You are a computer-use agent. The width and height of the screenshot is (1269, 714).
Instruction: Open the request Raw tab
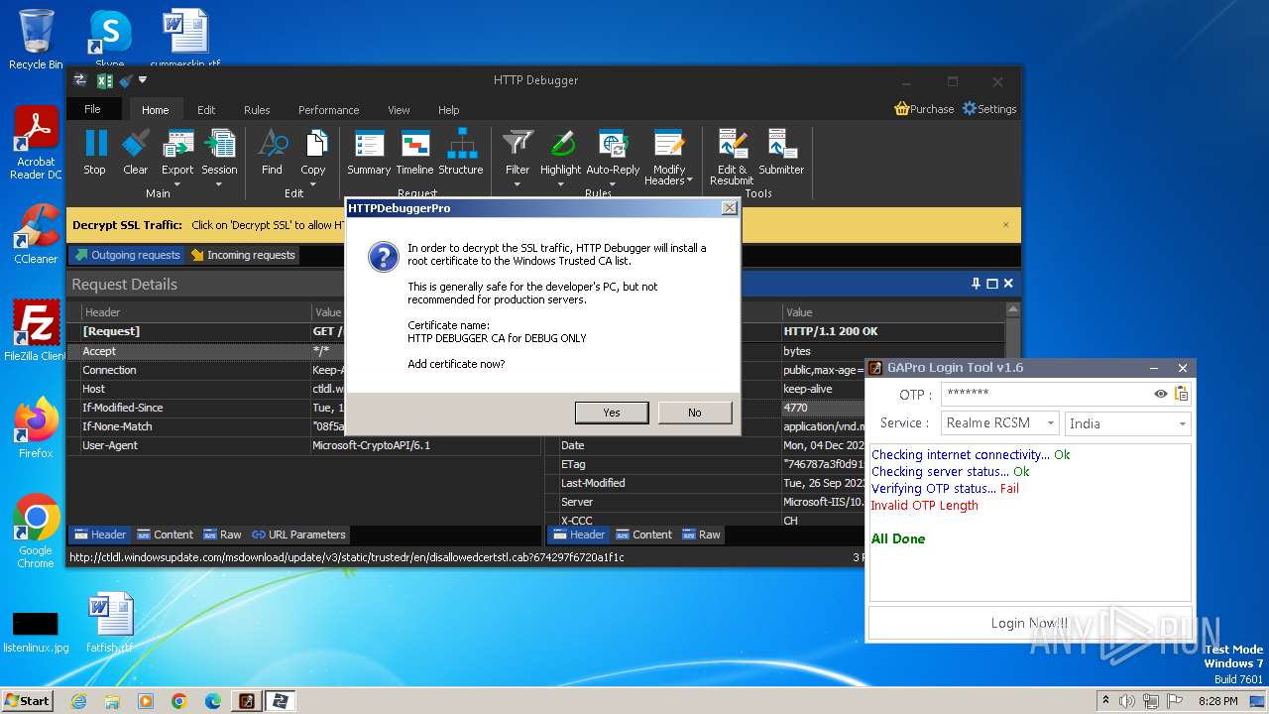(222, 535)
